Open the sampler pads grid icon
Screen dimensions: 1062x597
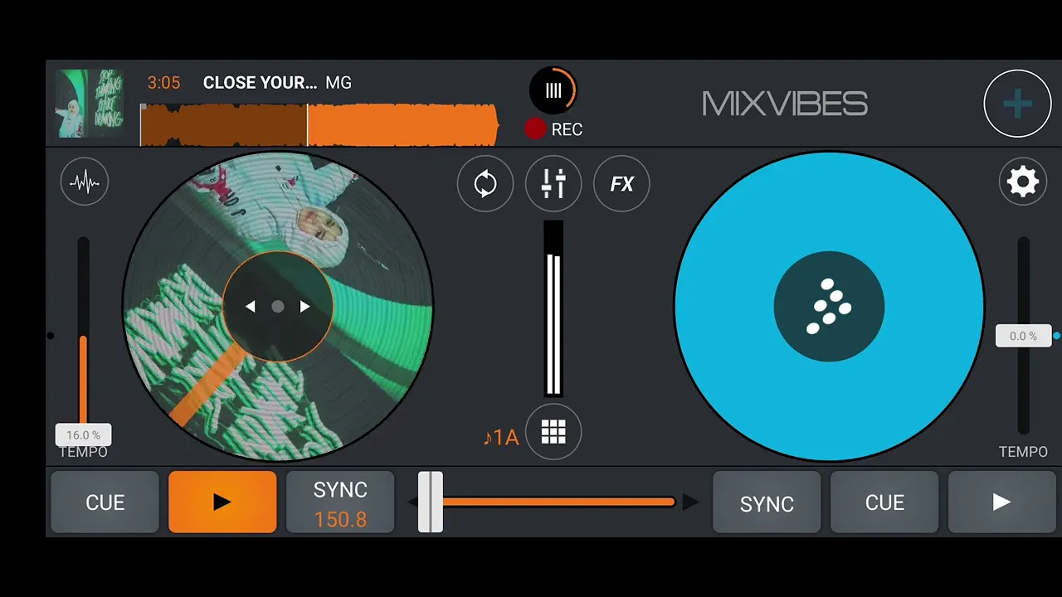click(x=553, y=431)
